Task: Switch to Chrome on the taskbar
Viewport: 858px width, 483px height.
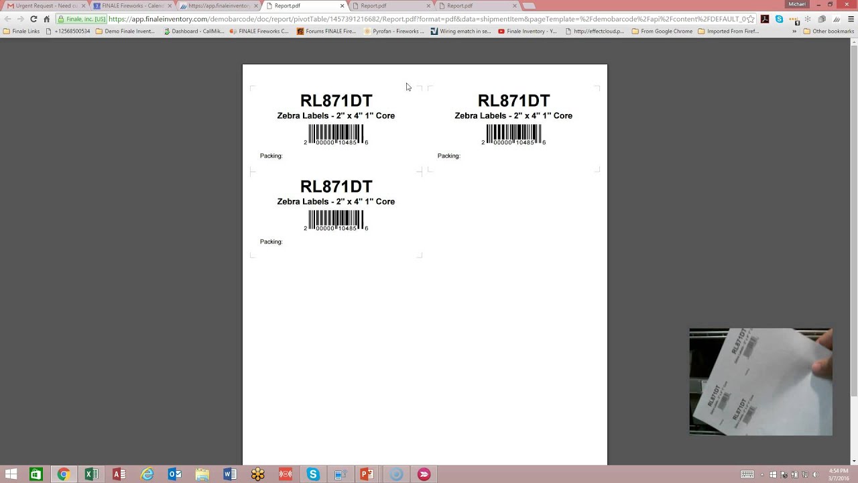Action: [63, 474]
